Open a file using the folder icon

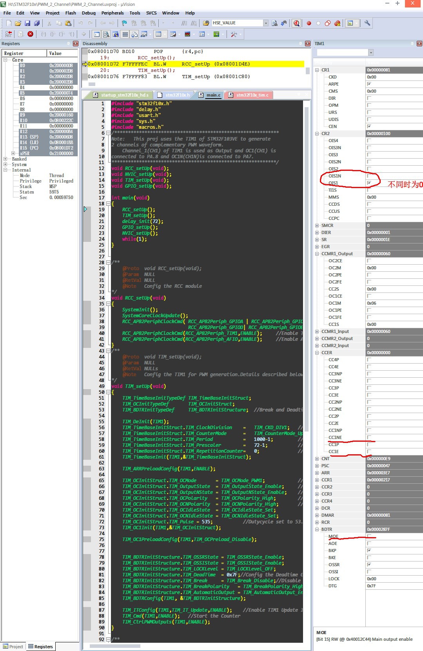(18, 23)
